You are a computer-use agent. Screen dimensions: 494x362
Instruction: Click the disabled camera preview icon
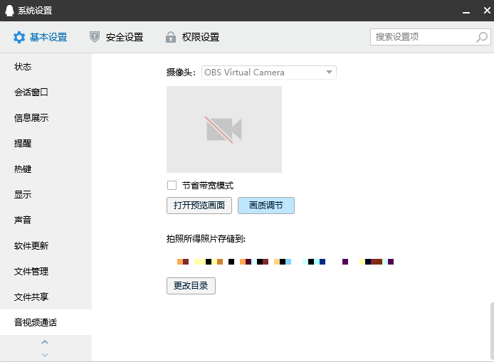click(224, 129)
